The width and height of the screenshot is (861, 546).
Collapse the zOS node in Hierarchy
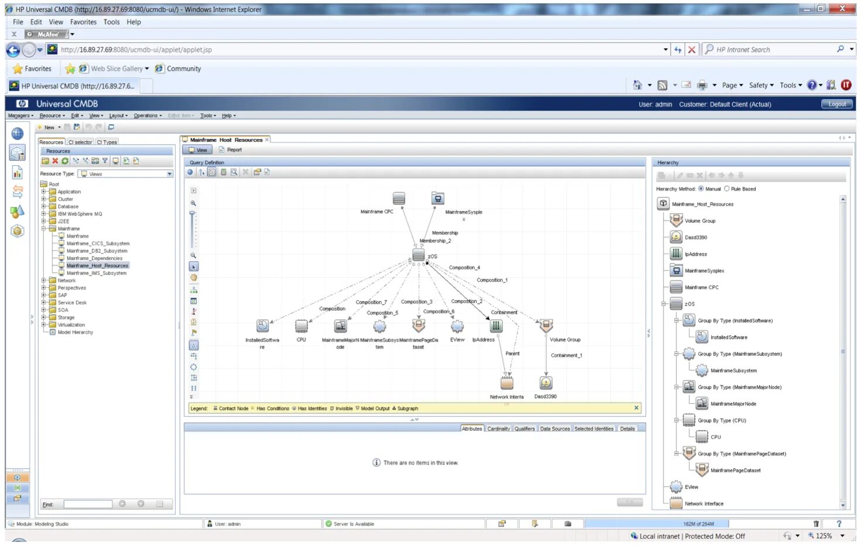(x=664, y=304)
